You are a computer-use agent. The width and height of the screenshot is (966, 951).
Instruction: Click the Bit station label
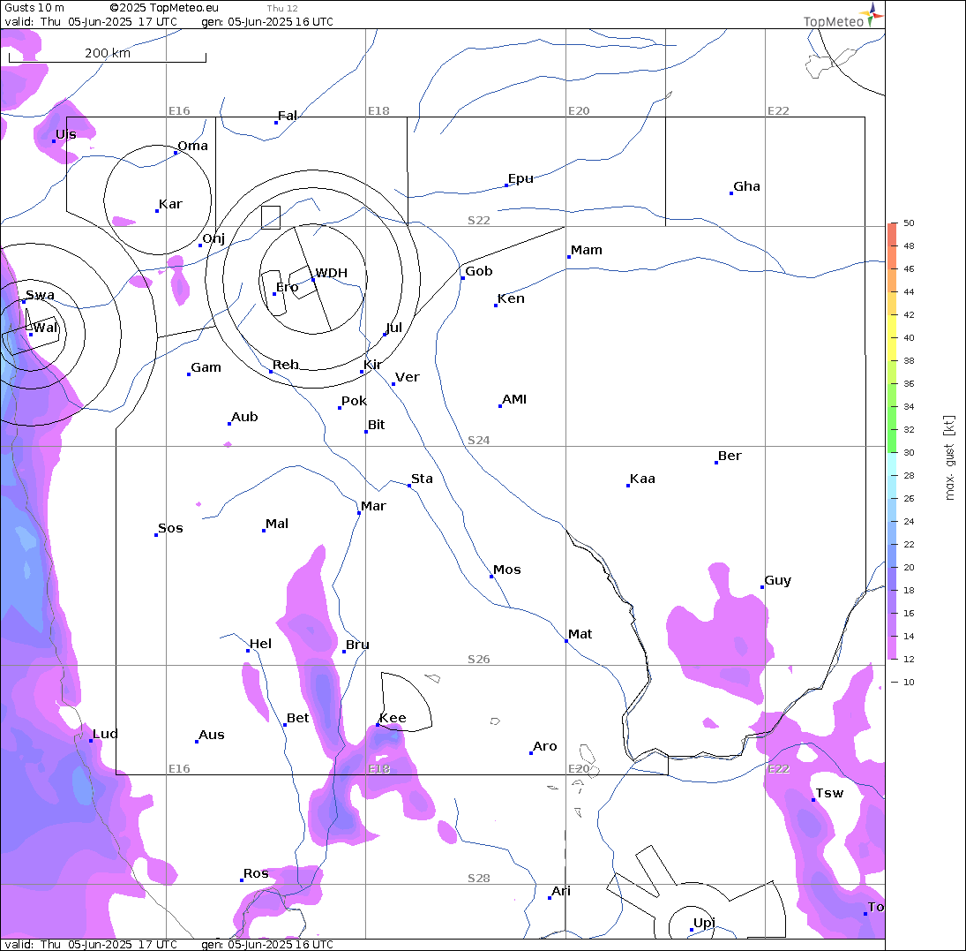377,425
